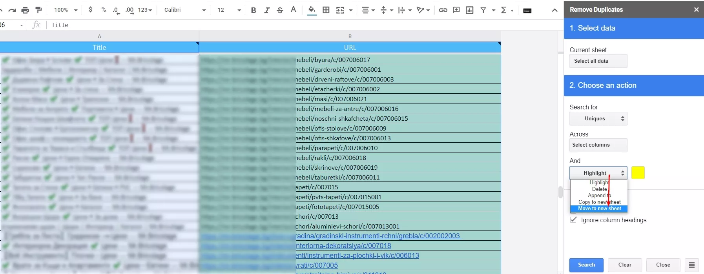Close the Remove Duplicates panel
Screen dimensions: 704x274
click(x=697, y=9)
